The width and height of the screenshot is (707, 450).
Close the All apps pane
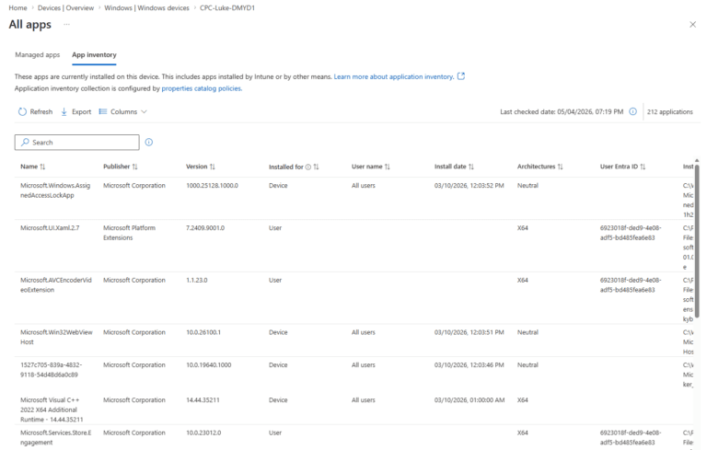pyautogui.click(x=692, y=24)
